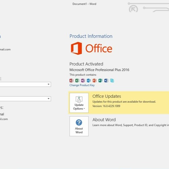Select the About Word heading text

coord(104,120)
